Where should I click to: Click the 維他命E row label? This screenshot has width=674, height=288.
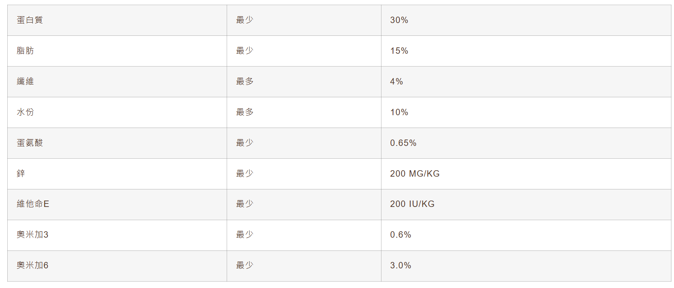coord(33,204)
